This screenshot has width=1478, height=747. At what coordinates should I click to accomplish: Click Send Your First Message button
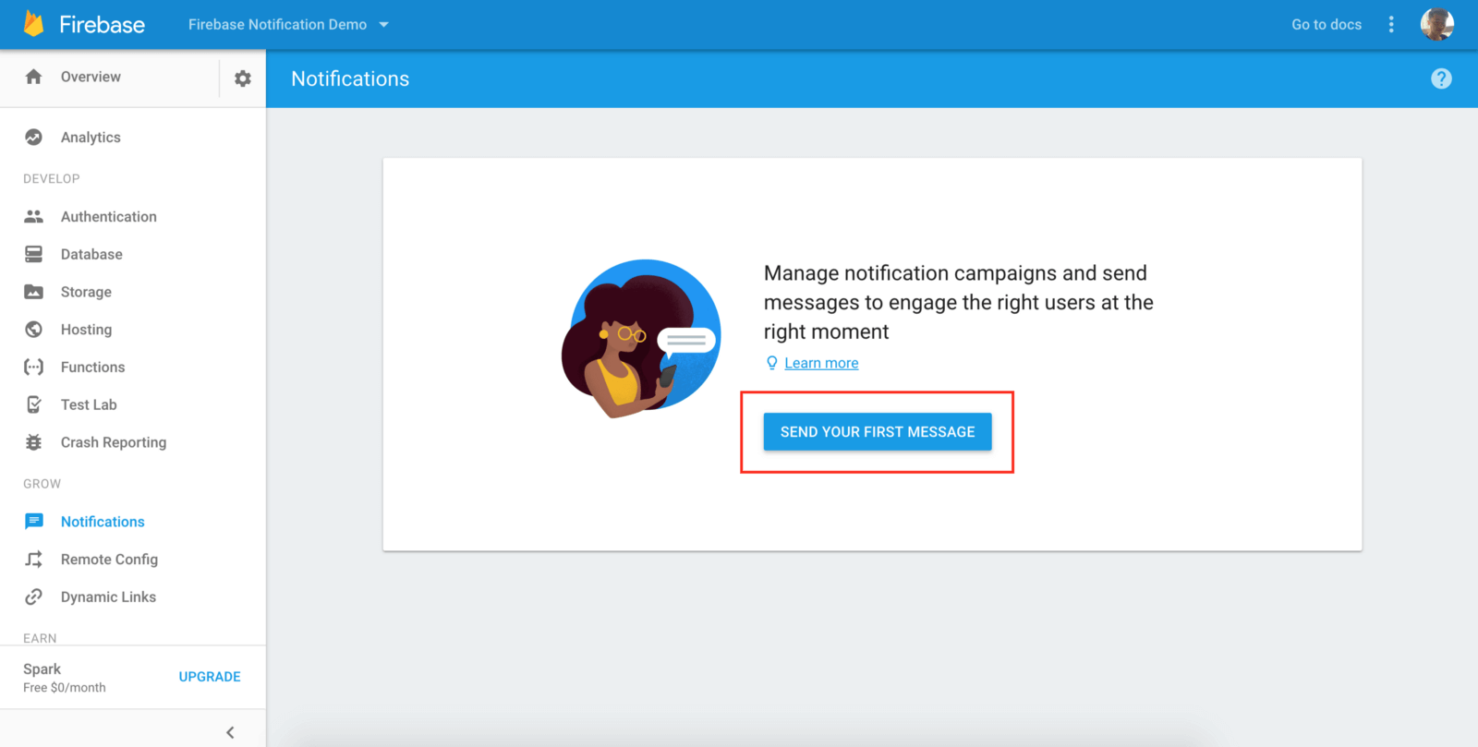click(x=878, y=431)
